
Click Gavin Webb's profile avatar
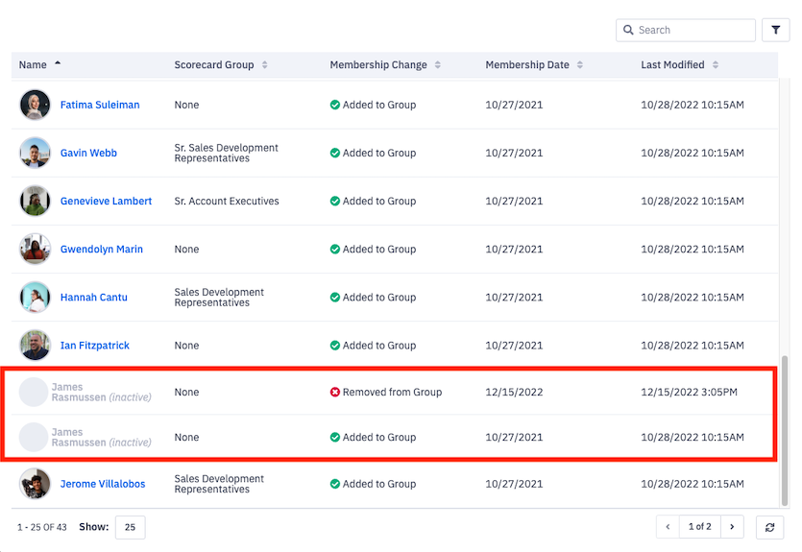click(x=35, y=153)
